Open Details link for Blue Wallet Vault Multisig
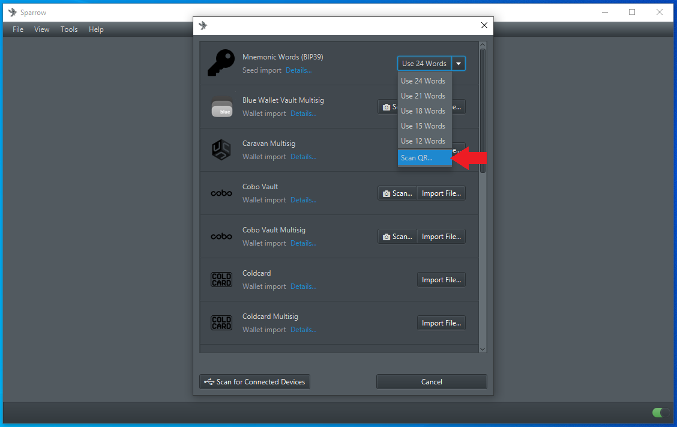Image resolution: width=677 pixels, height=427 pixels. coord(303,114)
